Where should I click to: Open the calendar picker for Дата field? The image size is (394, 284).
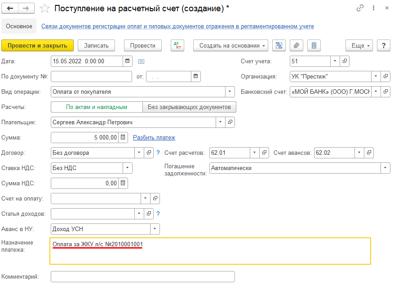(128, 61)
